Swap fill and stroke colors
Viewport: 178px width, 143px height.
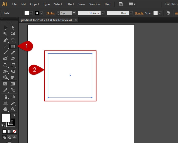[14, 115]
